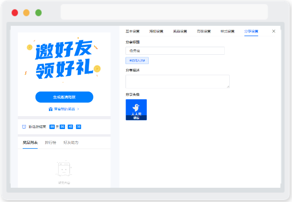Close the settings panel with the X icon
292x202 pixels.
tap(274, 31)
